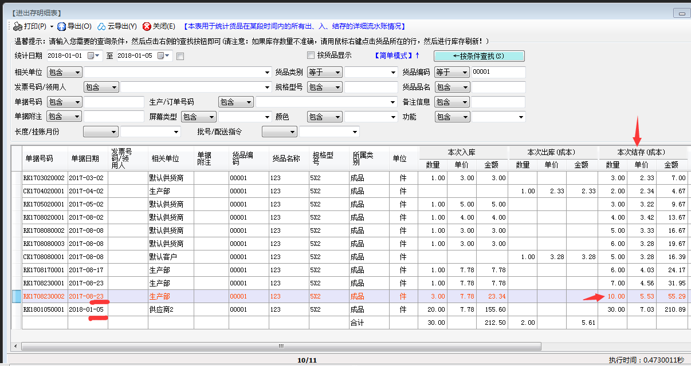Click the red 关闭(E) close icon
691x366 pixels.
tap(147, 26)
